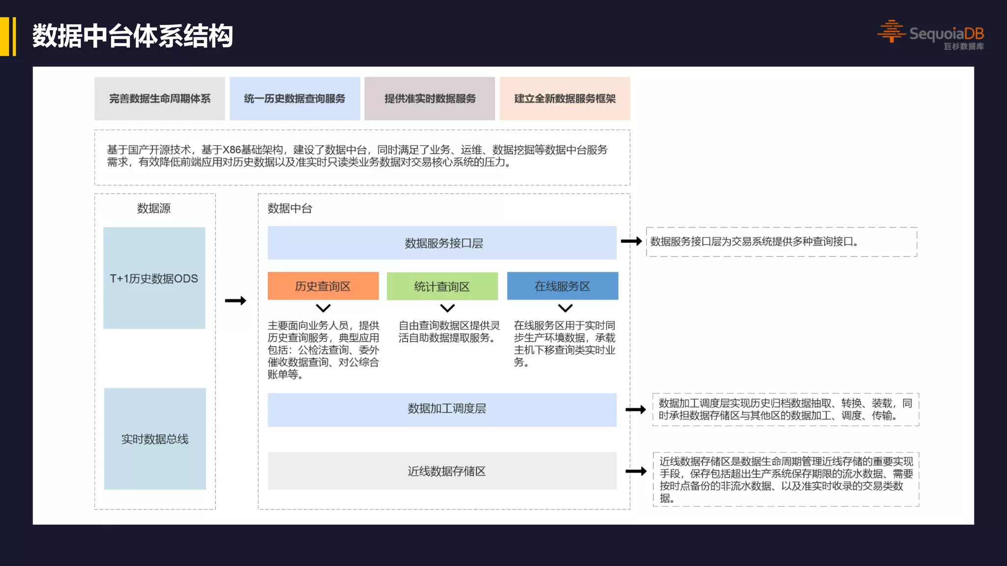
Task: Click the T+1历史数据ODS box
Action: (x=154, y=278)
